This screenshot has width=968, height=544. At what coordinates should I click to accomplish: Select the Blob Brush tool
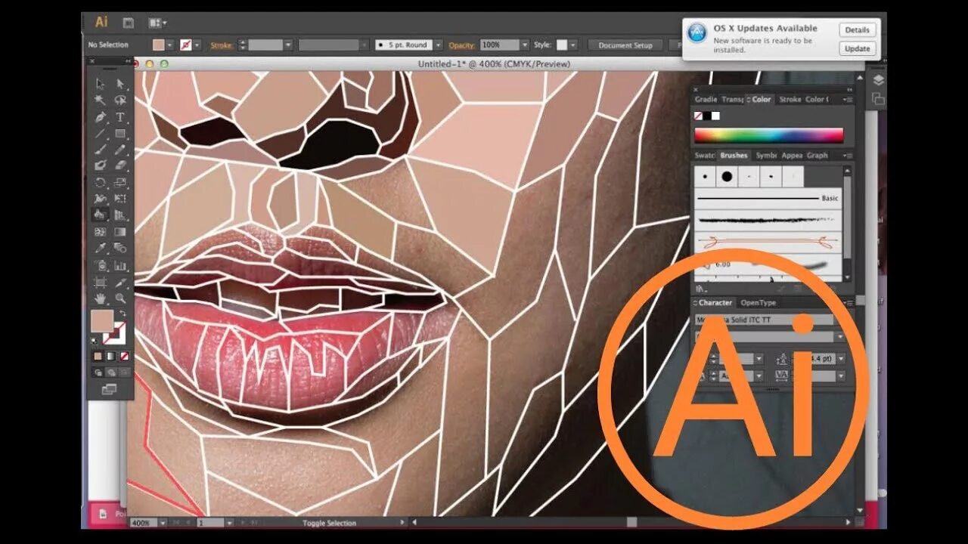pos(101,165)
